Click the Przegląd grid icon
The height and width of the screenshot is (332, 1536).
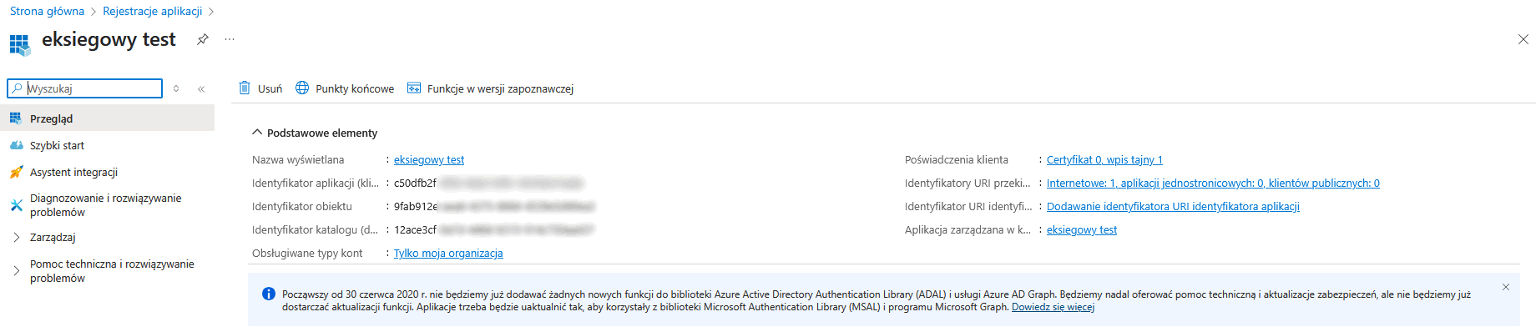pyautogui.click(x=16, y=118)
